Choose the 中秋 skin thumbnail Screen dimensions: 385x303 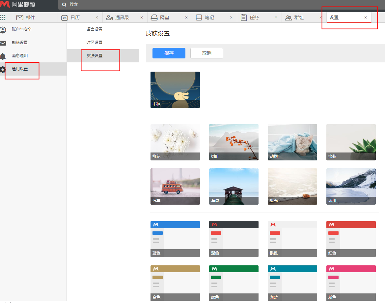(175, 89)
